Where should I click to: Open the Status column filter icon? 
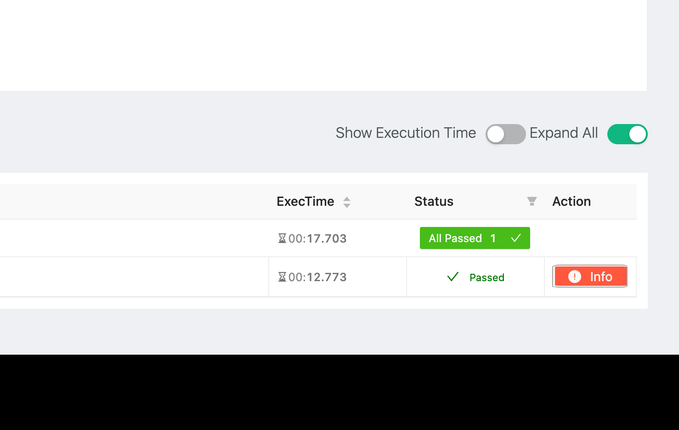[x=532, y=201]
